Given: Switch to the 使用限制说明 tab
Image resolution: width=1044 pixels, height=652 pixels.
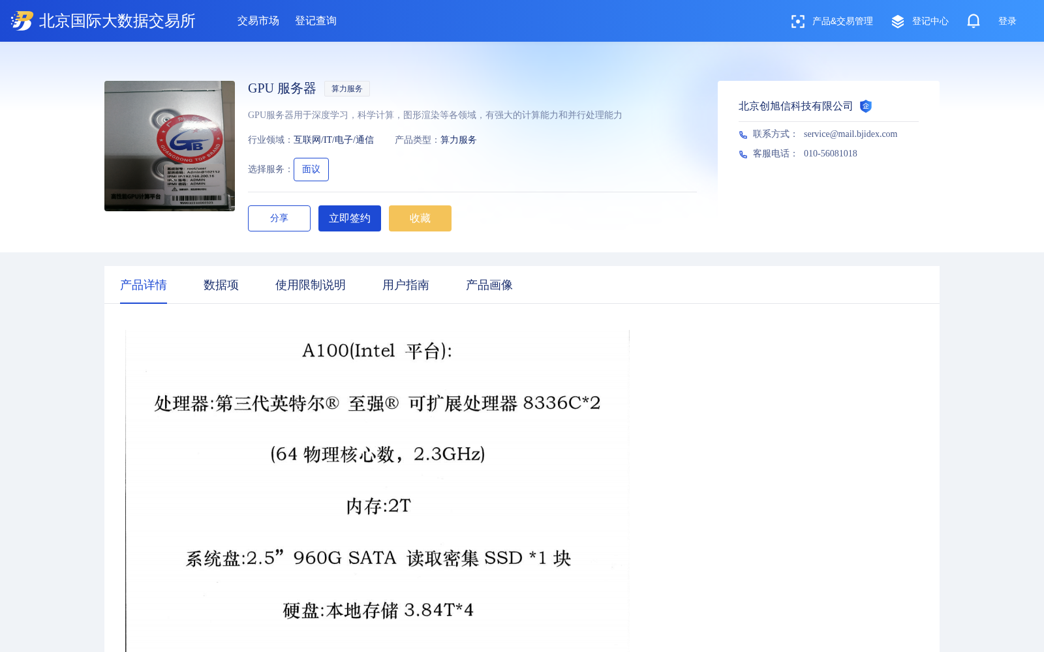Looking at the screenshot, I should (311, 285).
